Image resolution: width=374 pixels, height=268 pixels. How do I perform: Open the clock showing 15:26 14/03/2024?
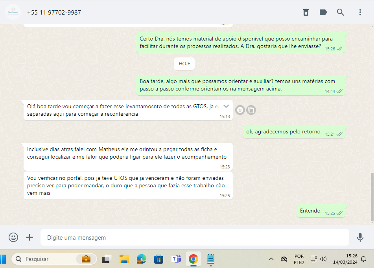click(345, 259)
